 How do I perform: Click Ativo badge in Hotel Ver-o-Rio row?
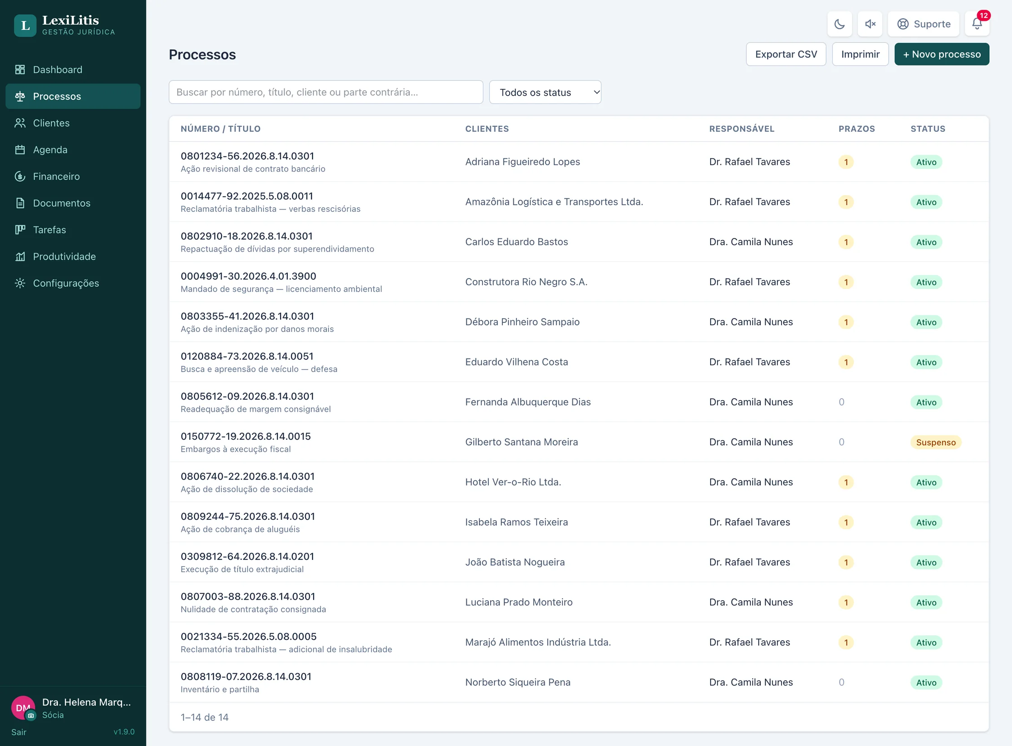[x=926, y=482]
